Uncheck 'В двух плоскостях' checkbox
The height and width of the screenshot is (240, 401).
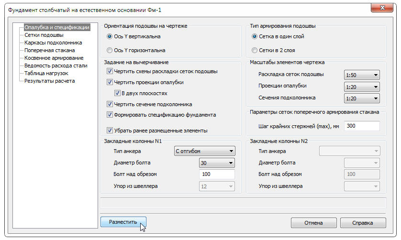point(117,93)
